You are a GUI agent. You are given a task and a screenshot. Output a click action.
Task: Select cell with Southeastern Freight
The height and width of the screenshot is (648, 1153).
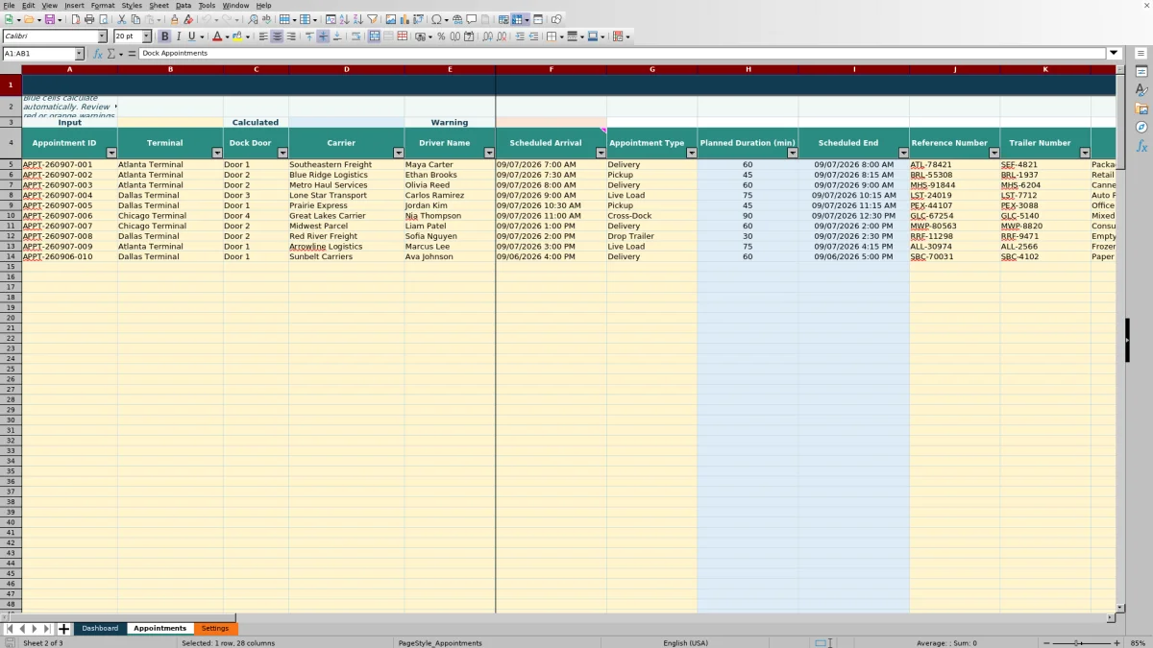click(x=346, y=165)
